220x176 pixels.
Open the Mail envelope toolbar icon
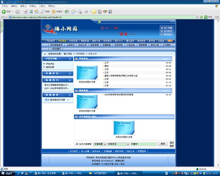73,12
